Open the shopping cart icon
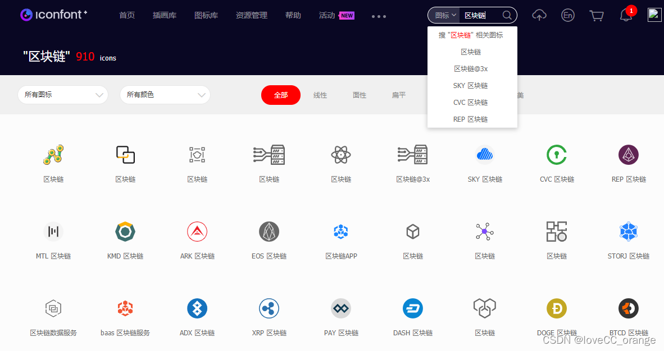This screenshot has height=351, width=664. pyautogui.click(x=597, y=16)
